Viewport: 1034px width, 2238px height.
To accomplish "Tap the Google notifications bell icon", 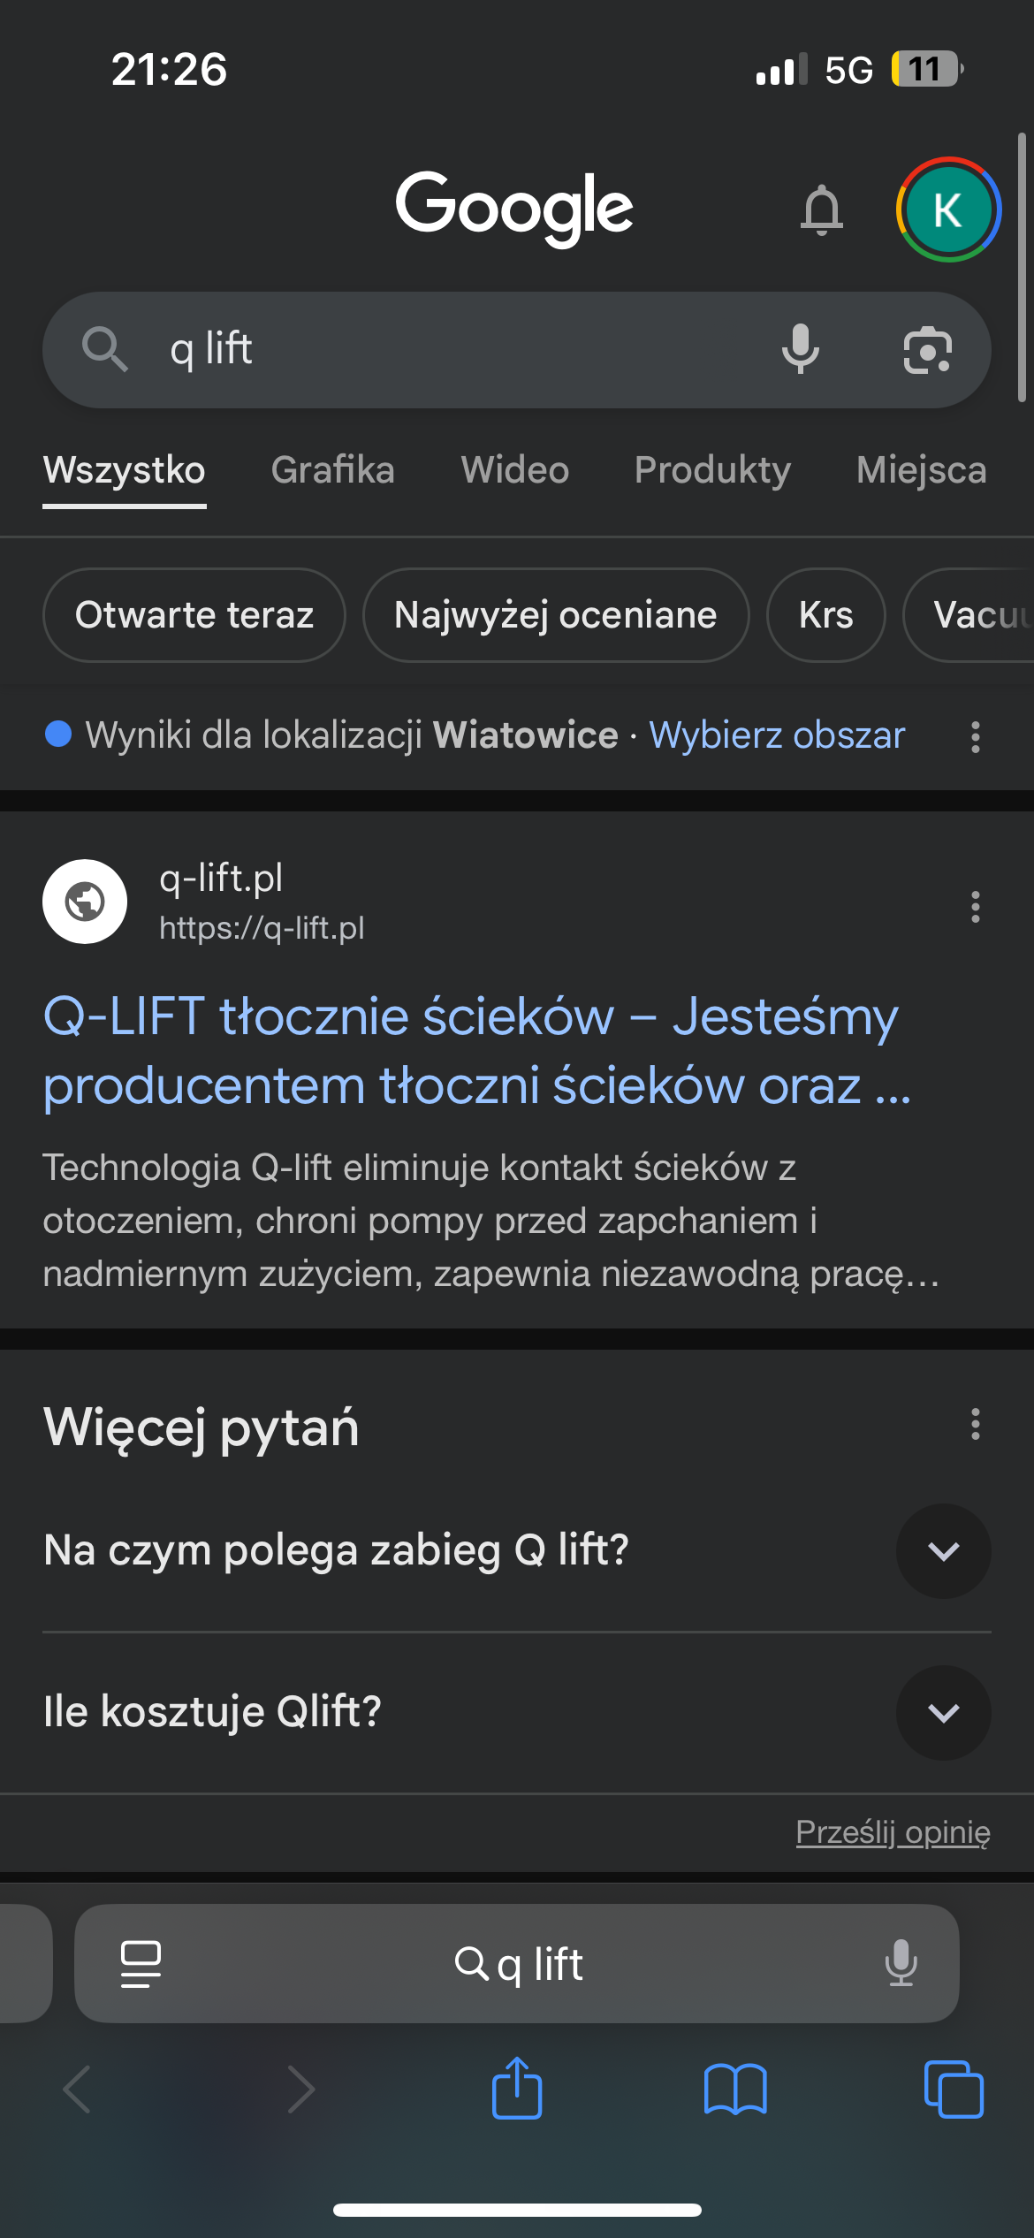I will (821, 210).
